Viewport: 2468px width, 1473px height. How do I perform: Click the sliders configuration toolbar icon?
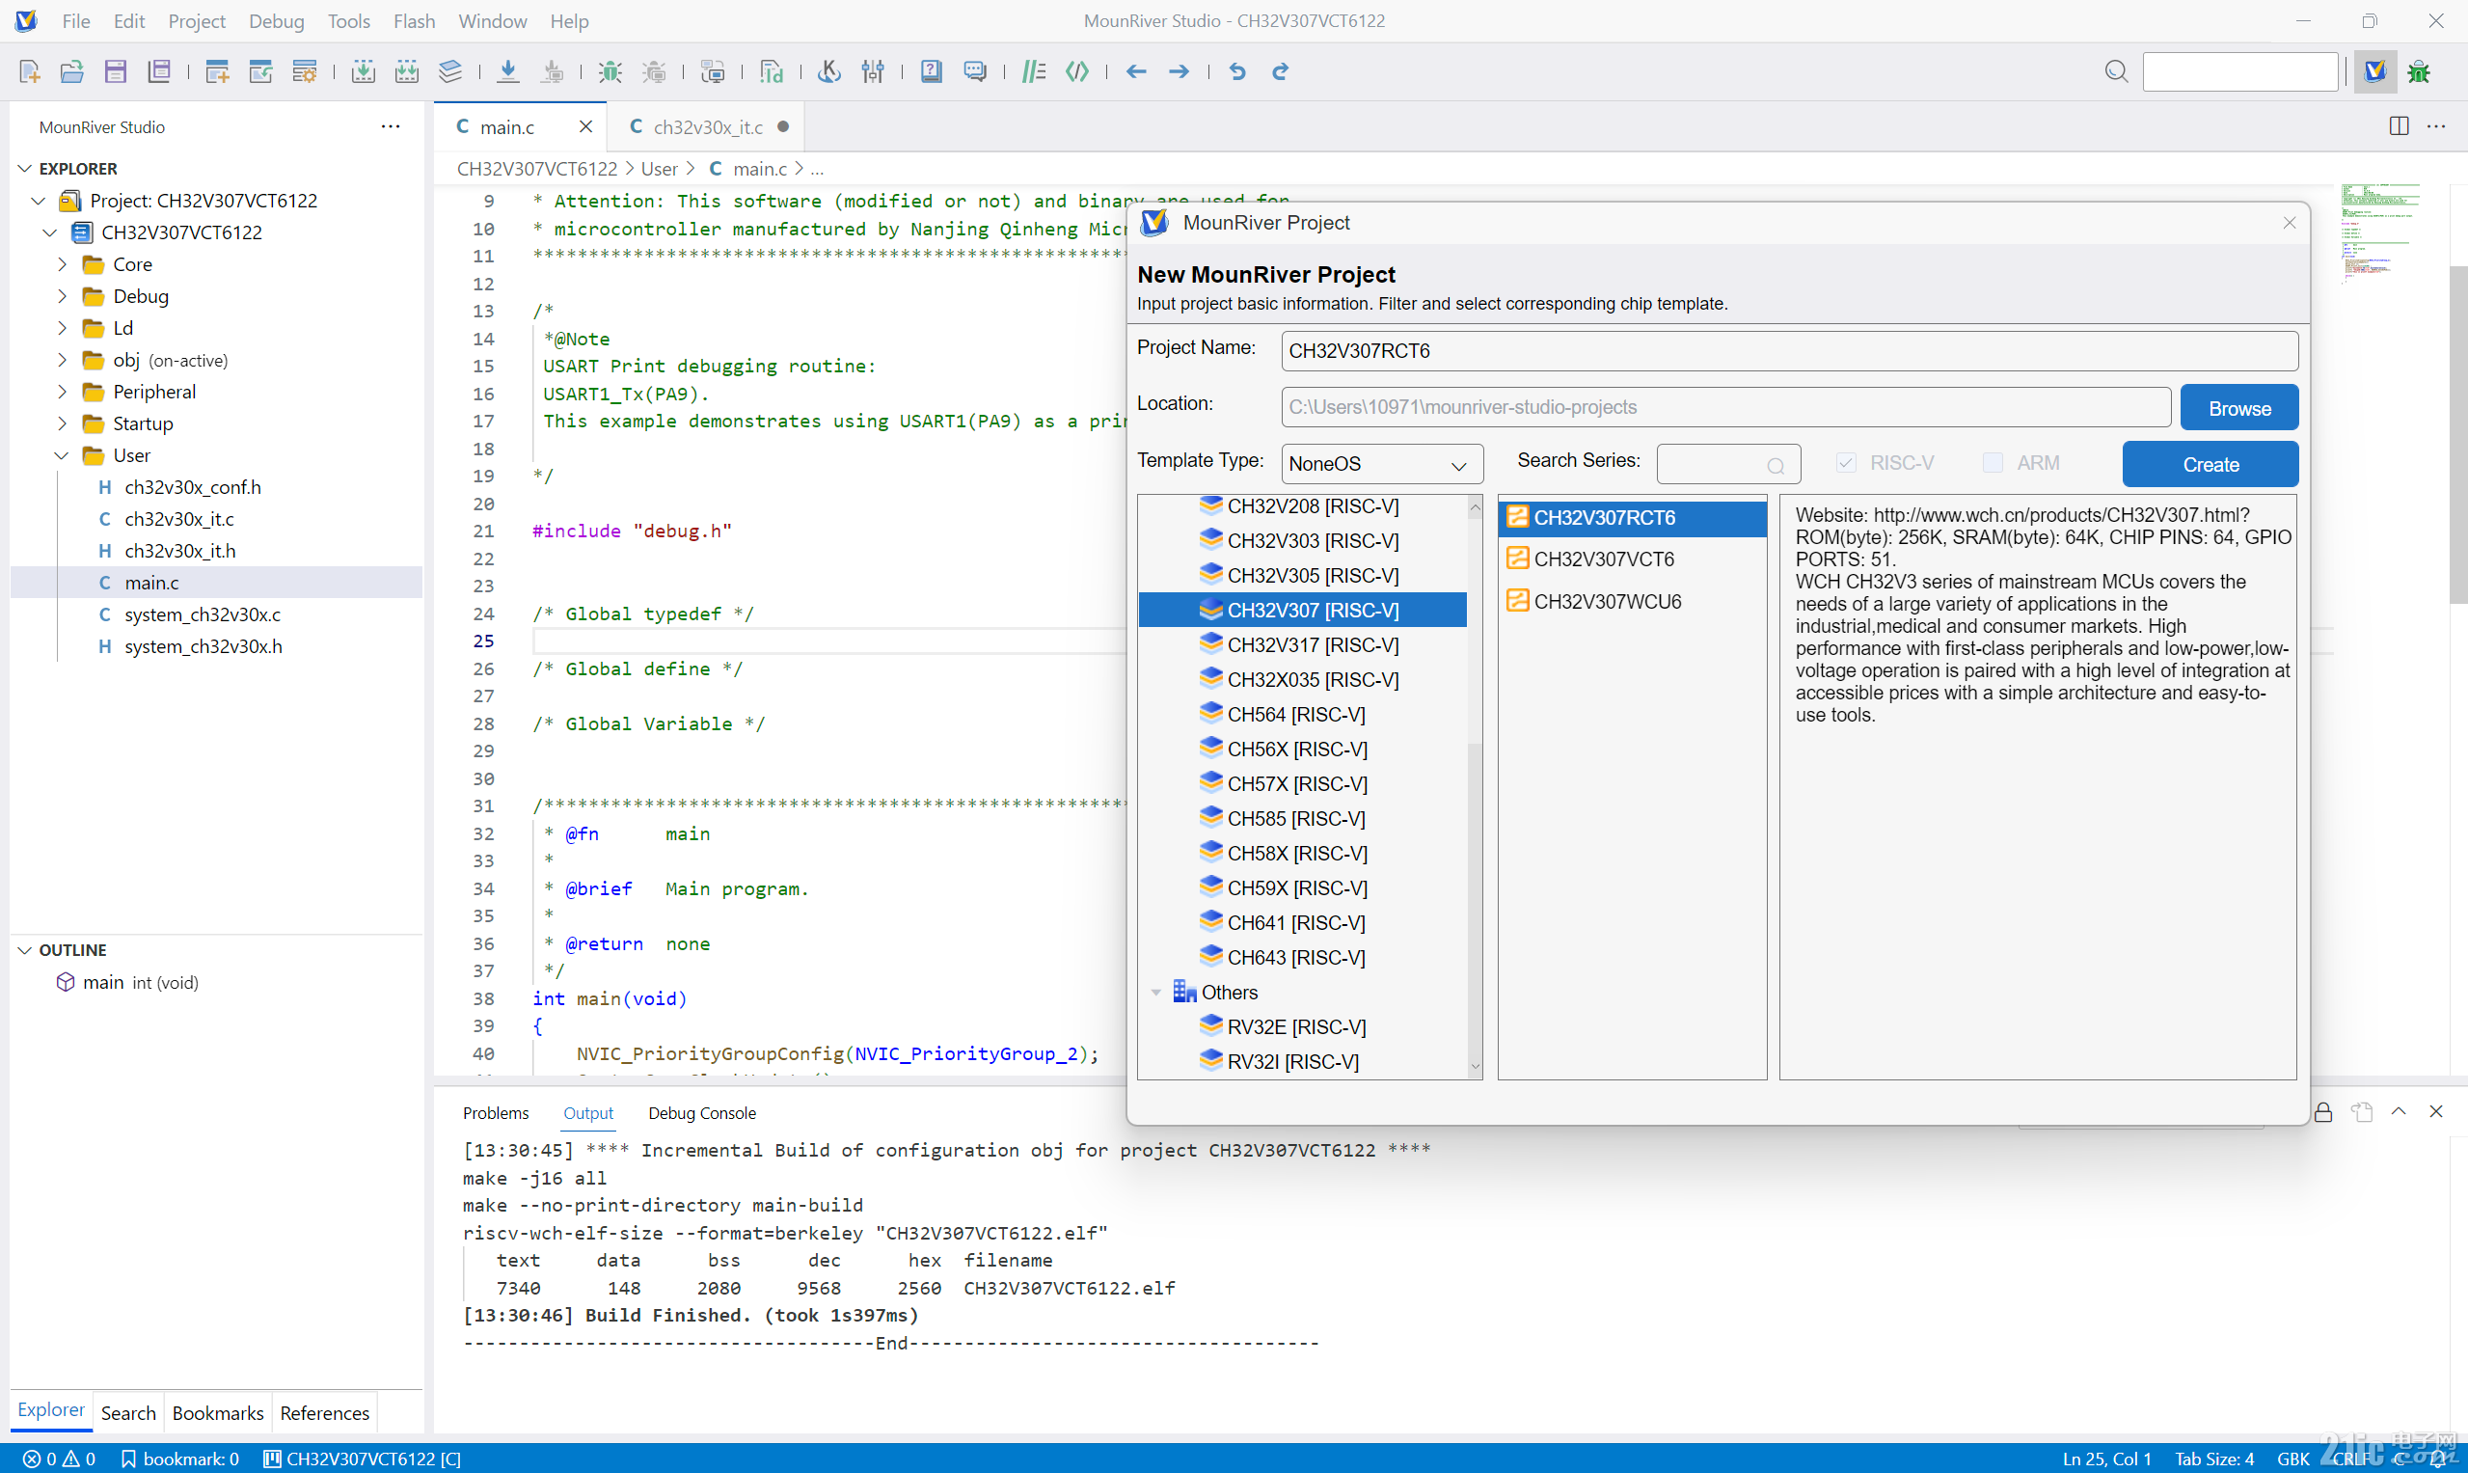873,71
